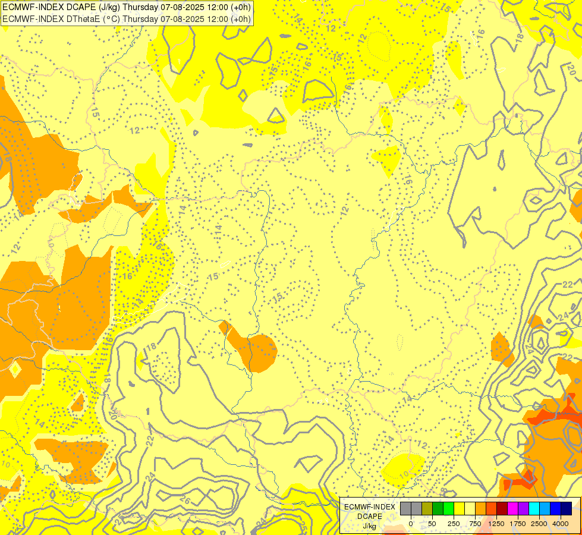Viewport: 582px width, 535px height.
Task: Select the bright yellow legend swatch
Action: pyautogui.click(x=459, y=508)
